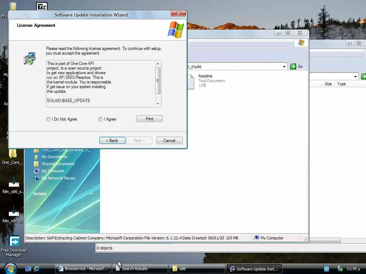Open My Computer in the Explorer sidebar
The width and height of the screenshot is (366, 274).
[x=53, y=171]
